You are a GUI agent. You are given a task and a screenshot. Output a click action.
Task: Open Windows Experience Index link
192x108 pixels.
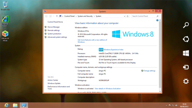[114, 50]
